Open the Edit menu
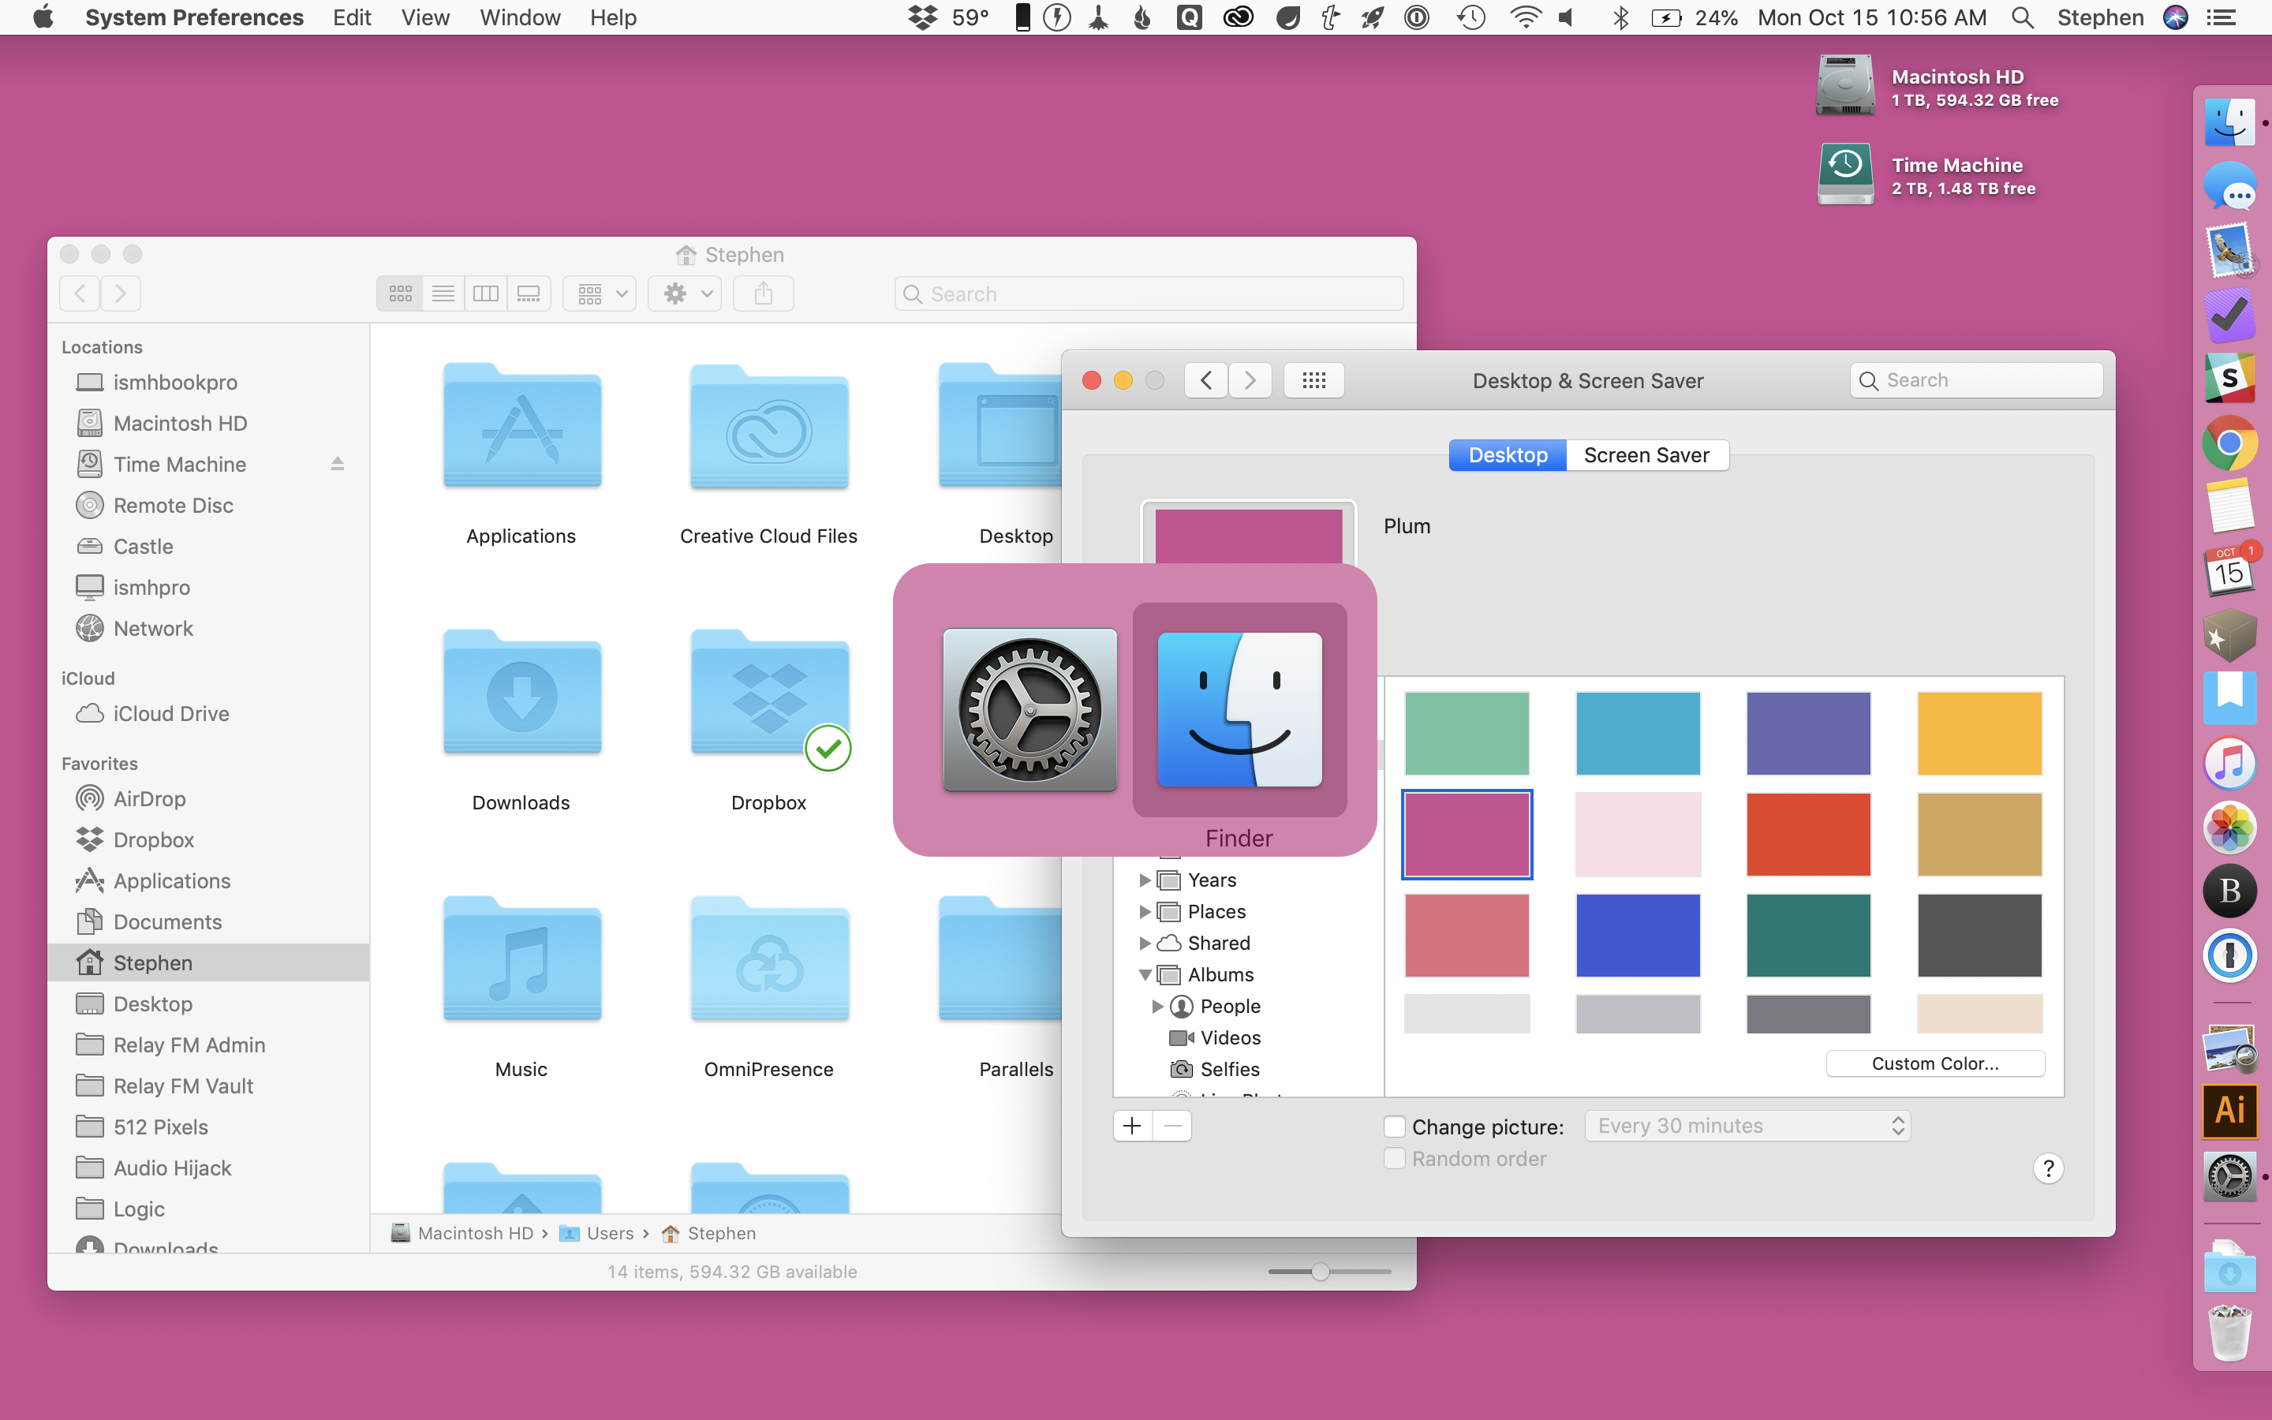The height and width of the screenshot is (1420, 2272). click(x=352, y=18)
